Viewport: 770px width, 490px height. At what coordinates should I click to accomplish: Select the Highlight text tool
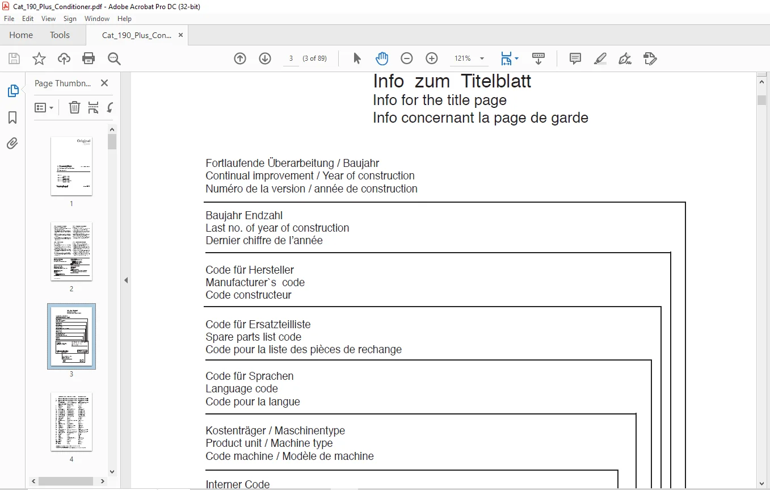pos(600,58)
